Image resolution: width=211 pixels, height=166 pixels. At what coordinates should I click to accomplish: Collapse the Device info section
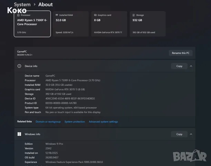(191, 66)
